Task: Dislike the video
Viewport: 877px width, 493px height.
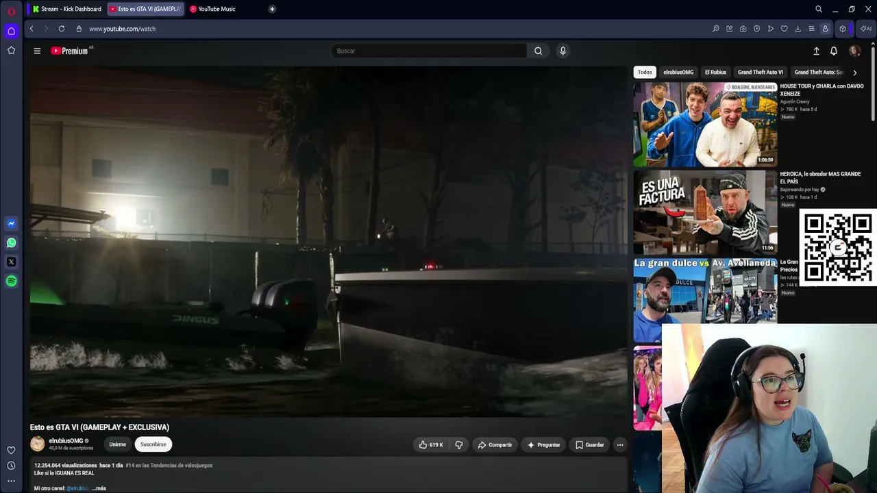Action: pos(459,445)
